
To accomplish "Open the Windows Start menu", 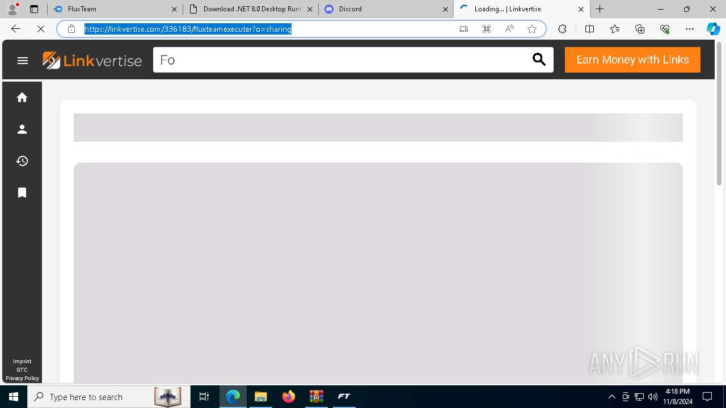I will [x=14, y=397].
